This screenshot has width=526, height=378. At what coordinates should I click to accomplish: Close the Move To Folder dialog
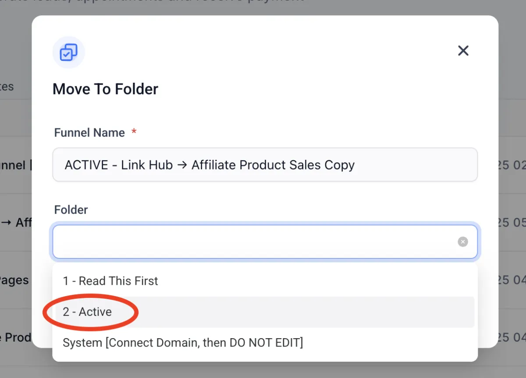click(x=463, y=51)
